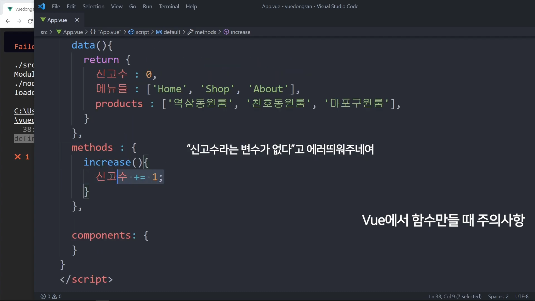Open the Selection menu
This screenshot has height=301, width=535.
point(93,6)
